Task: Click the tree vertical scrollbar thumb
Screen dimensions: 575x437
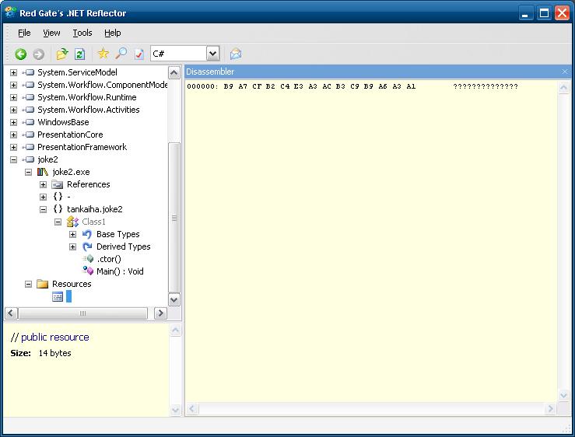Action: coord(174,218)
